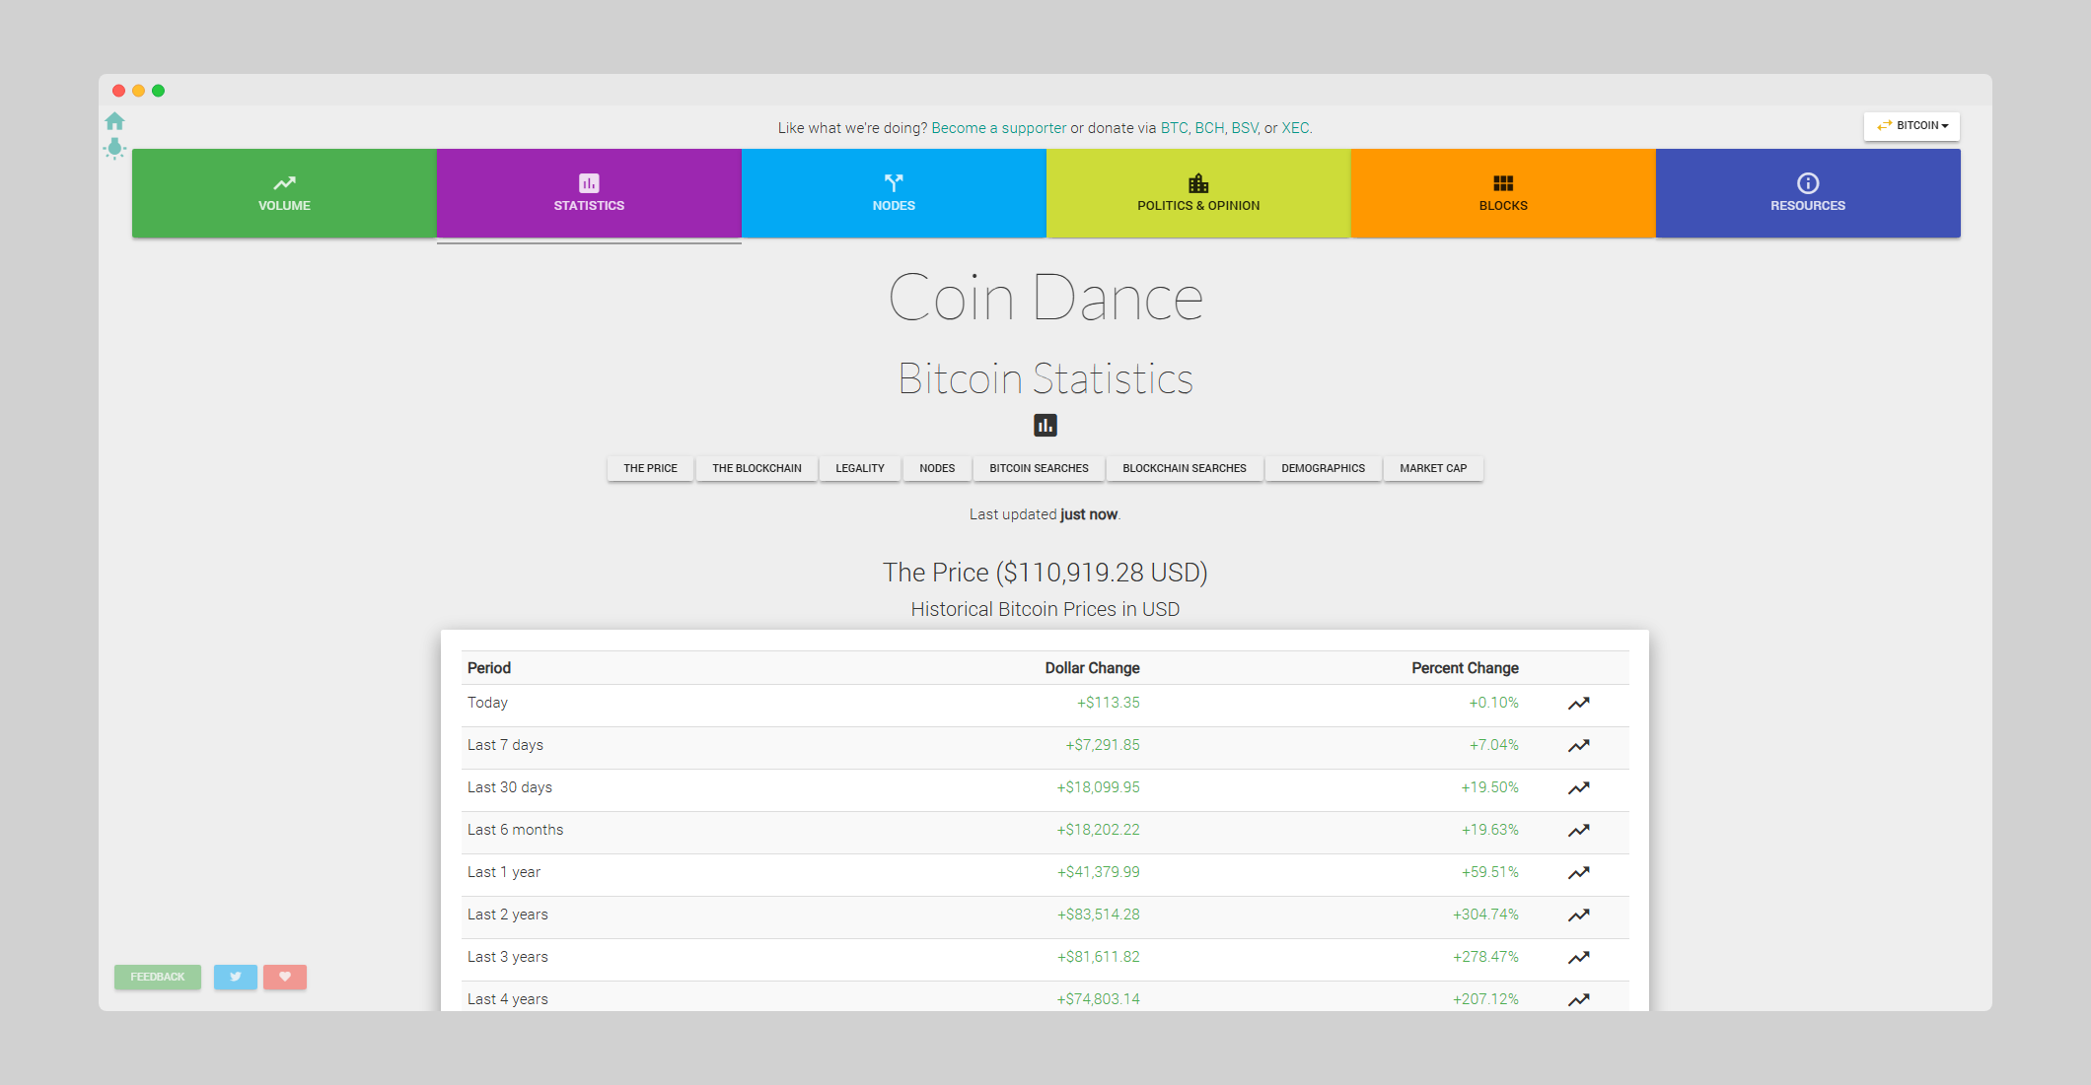Click the bar chart icon under Bitcoin Statistics
Viewport: 2091px width, 1085px height.
click(x=1045, y=425)
